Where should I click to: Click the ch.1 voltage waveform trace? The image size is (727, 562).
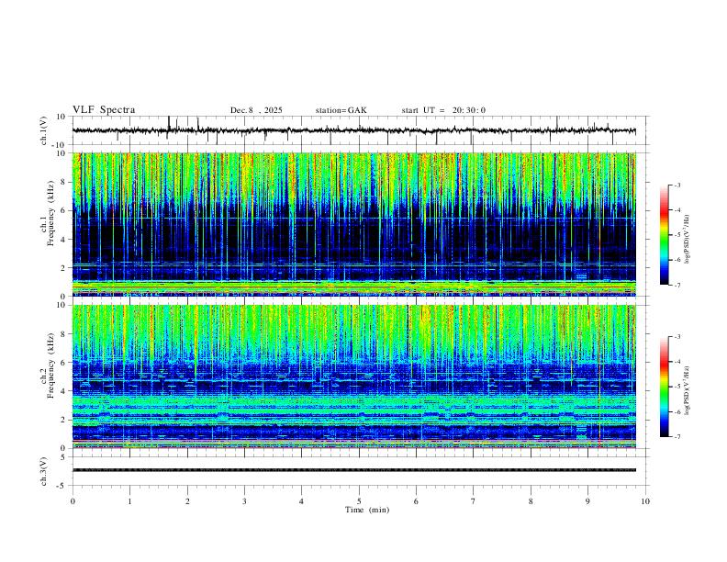tap(354, 130)
